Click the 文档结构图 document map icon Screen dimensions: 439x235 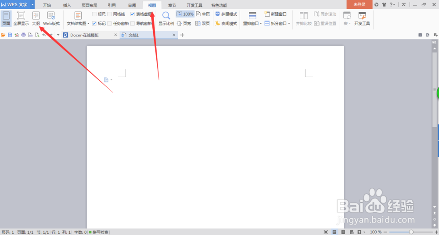[78, 16]
